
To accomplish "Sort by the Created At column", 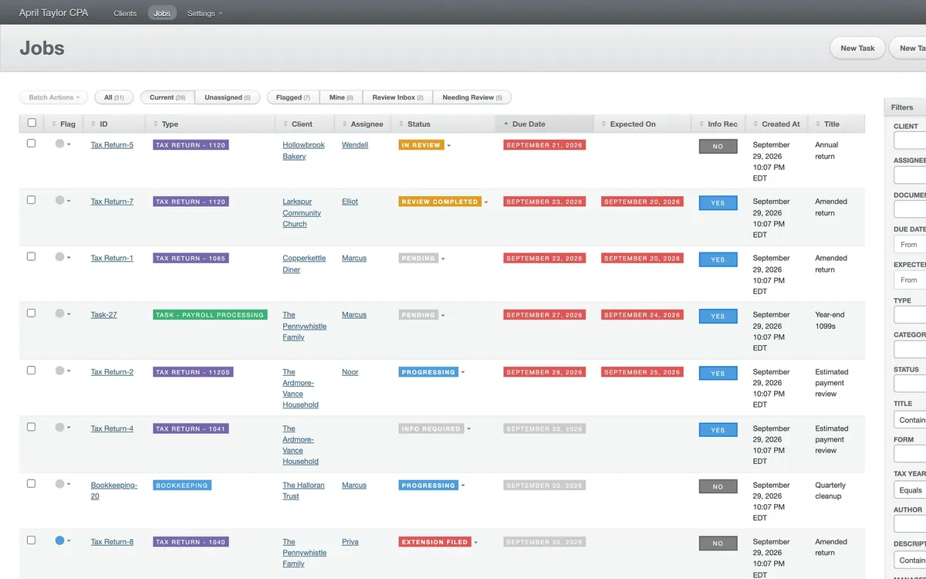I will point(777,124).
